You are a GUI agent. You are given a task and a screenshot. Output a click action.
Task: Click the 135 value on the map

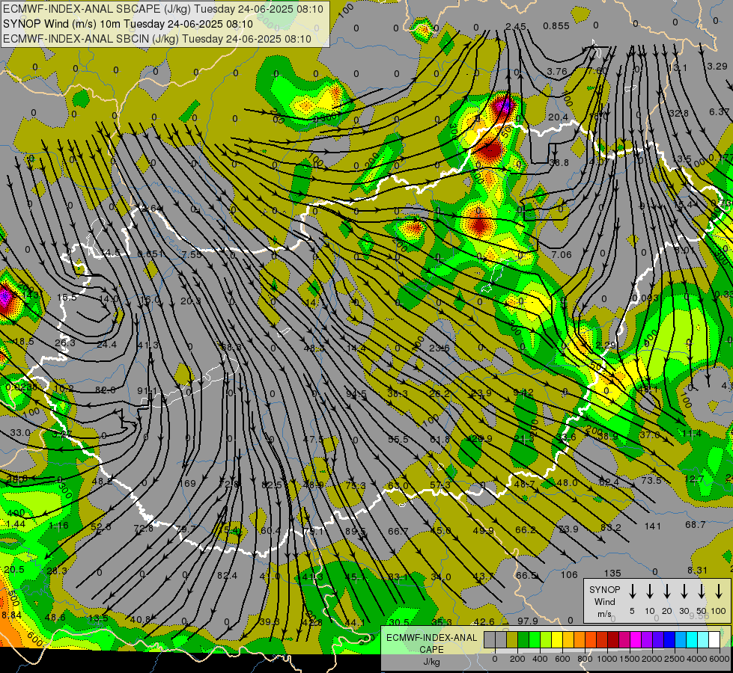coord(612,573)
